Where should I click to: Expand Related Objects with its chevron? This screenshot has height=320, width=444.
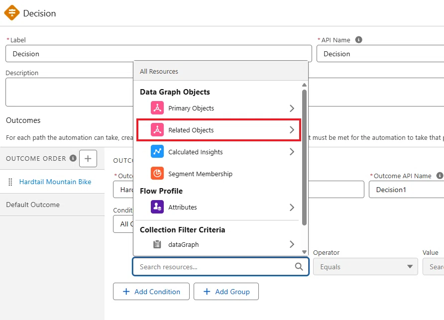(292, 130)
